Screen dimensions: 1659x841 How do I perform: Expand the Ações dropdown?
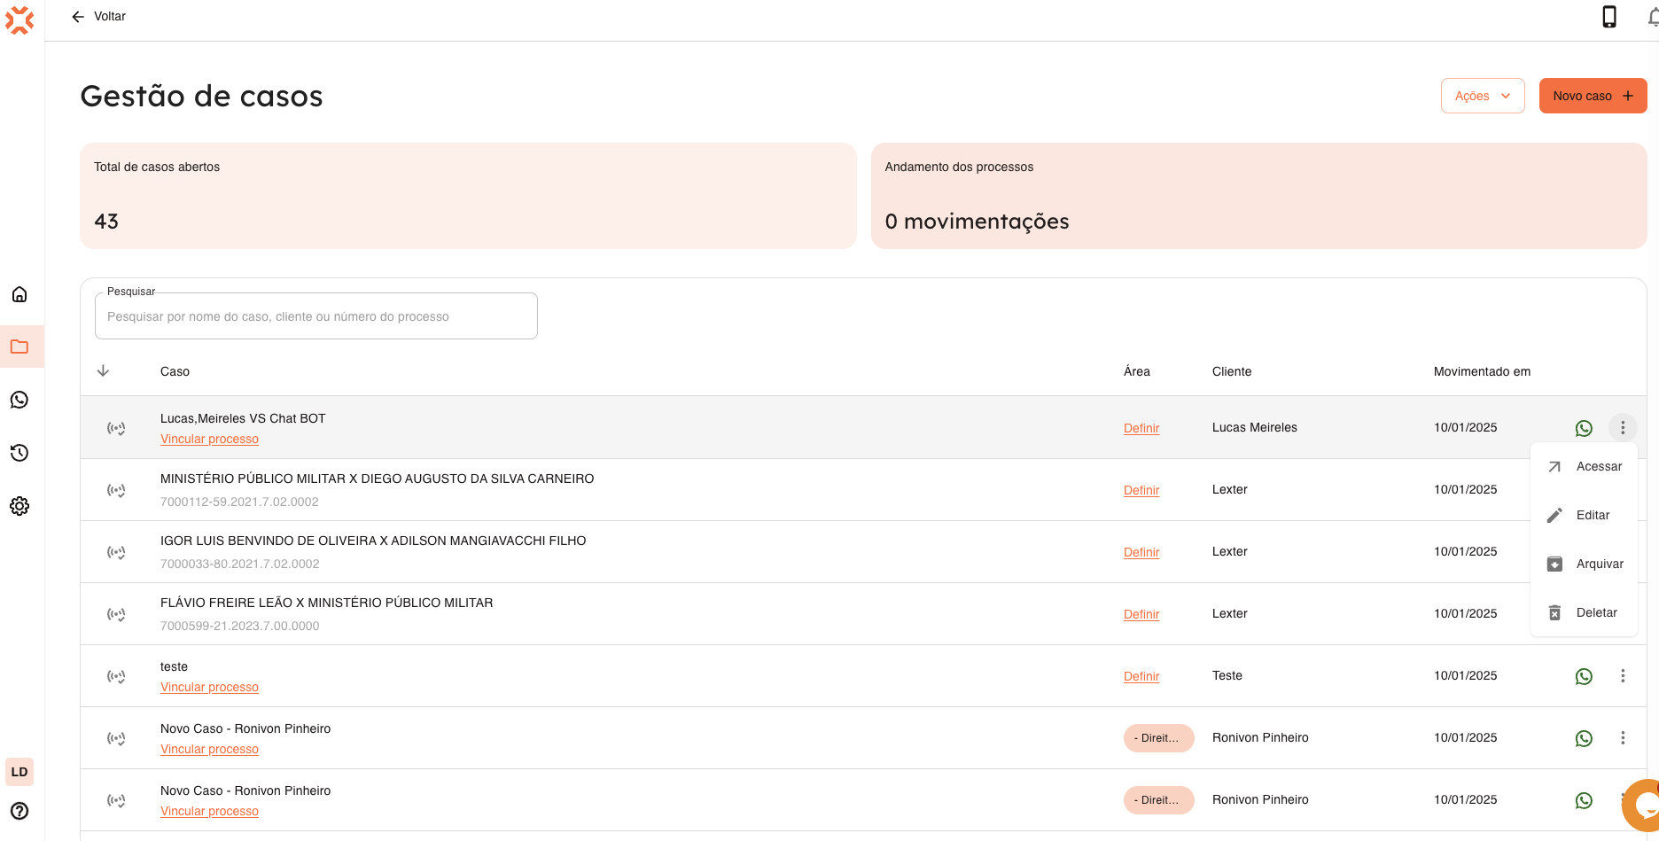coord(1482,96)
